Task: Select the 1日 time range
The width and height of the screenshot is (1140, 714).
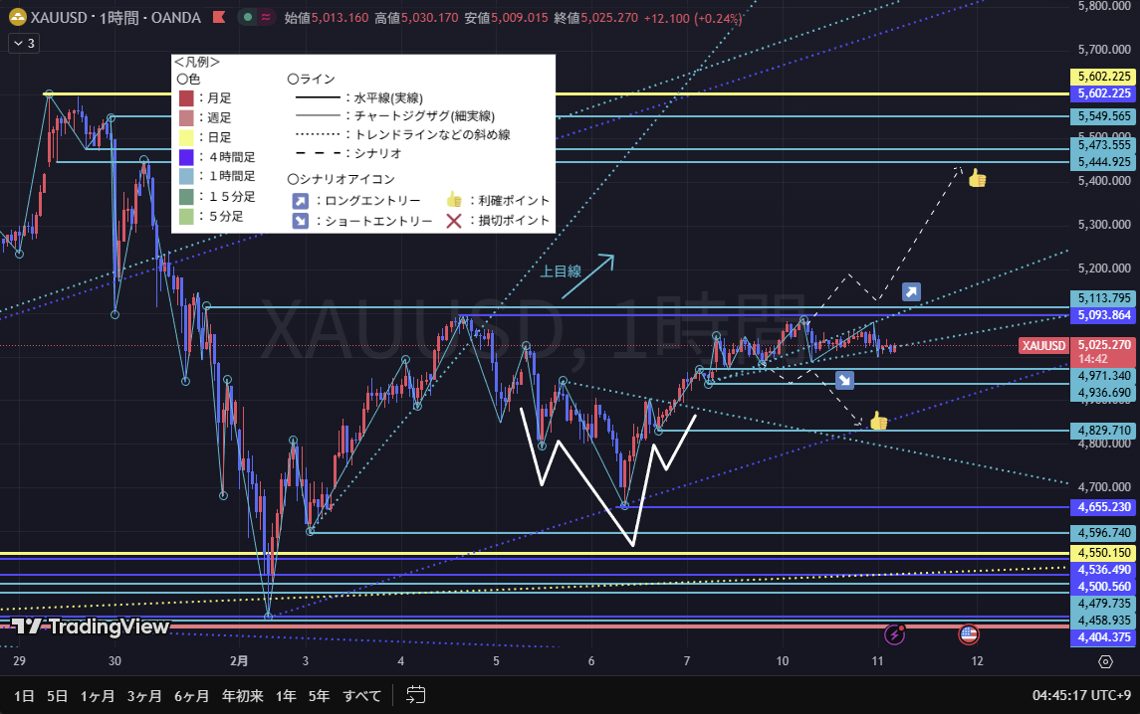Action: coord(24,695)
